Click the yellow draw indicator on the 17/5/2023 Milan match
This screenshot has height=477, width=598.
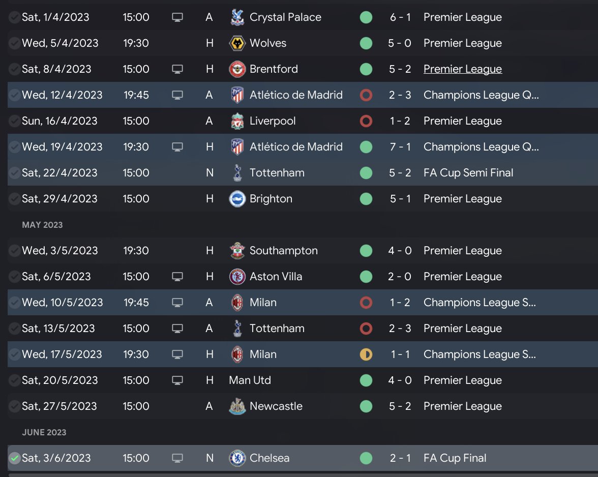(366, 354)
